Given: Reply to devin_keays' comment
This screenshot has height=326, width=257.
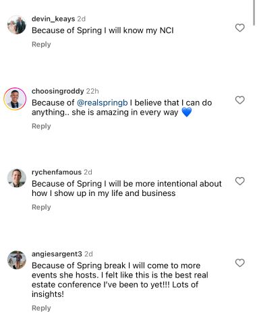Looking at the screenshot, I should [x=41, y=44].
